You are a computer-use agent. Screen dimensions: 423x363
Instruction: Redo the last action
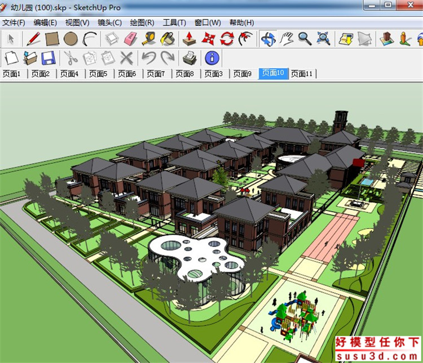tap(168, 58)
